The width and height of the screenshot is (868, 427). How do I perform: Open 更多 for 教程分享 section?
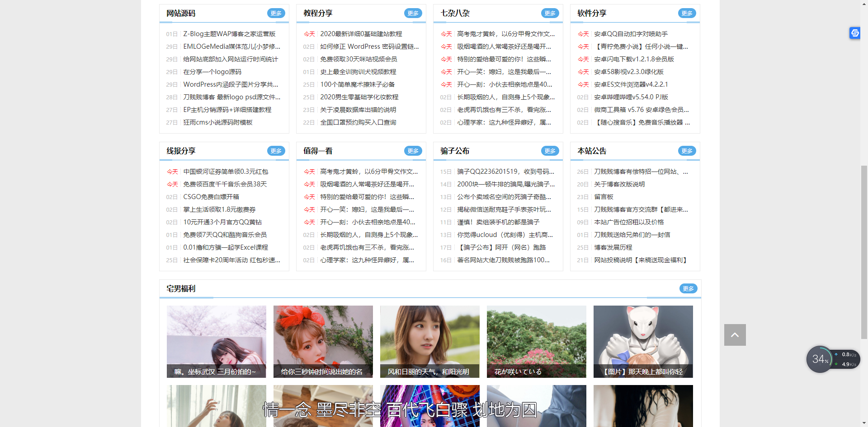tap(413, 14)
